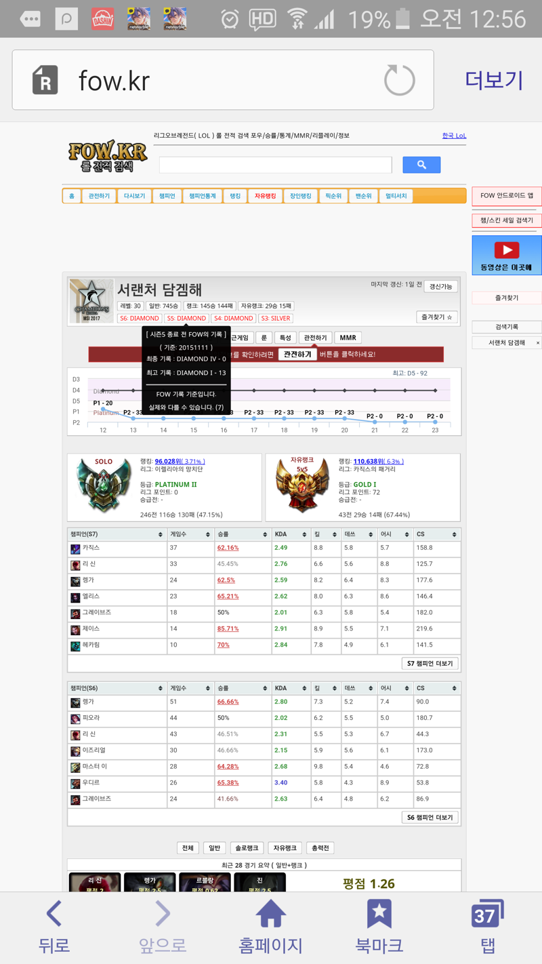Click the 이즈리얼 champion icon in S6 table
The image size is (542, 964).
(75, 751)
